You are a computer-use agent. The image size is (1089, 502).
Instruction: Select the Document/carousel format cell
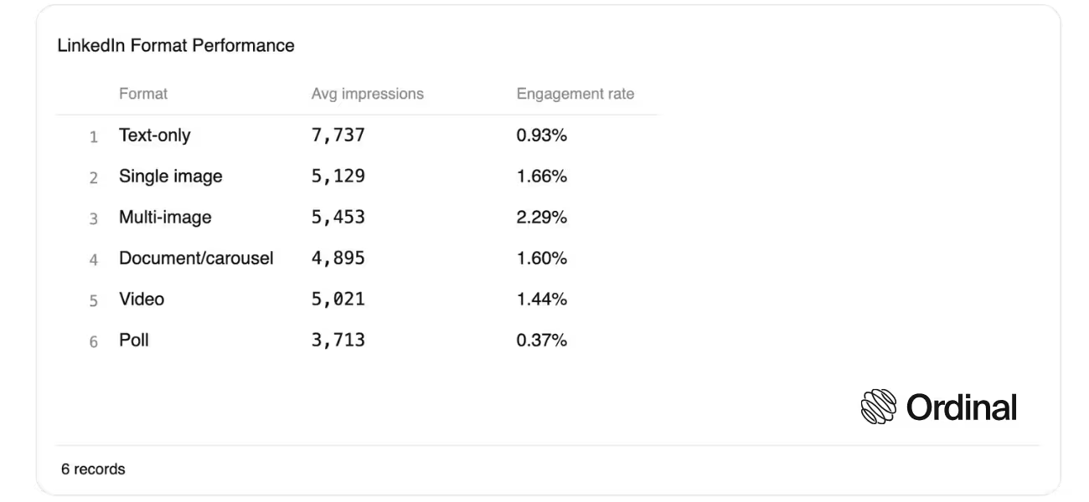[196, 259]
